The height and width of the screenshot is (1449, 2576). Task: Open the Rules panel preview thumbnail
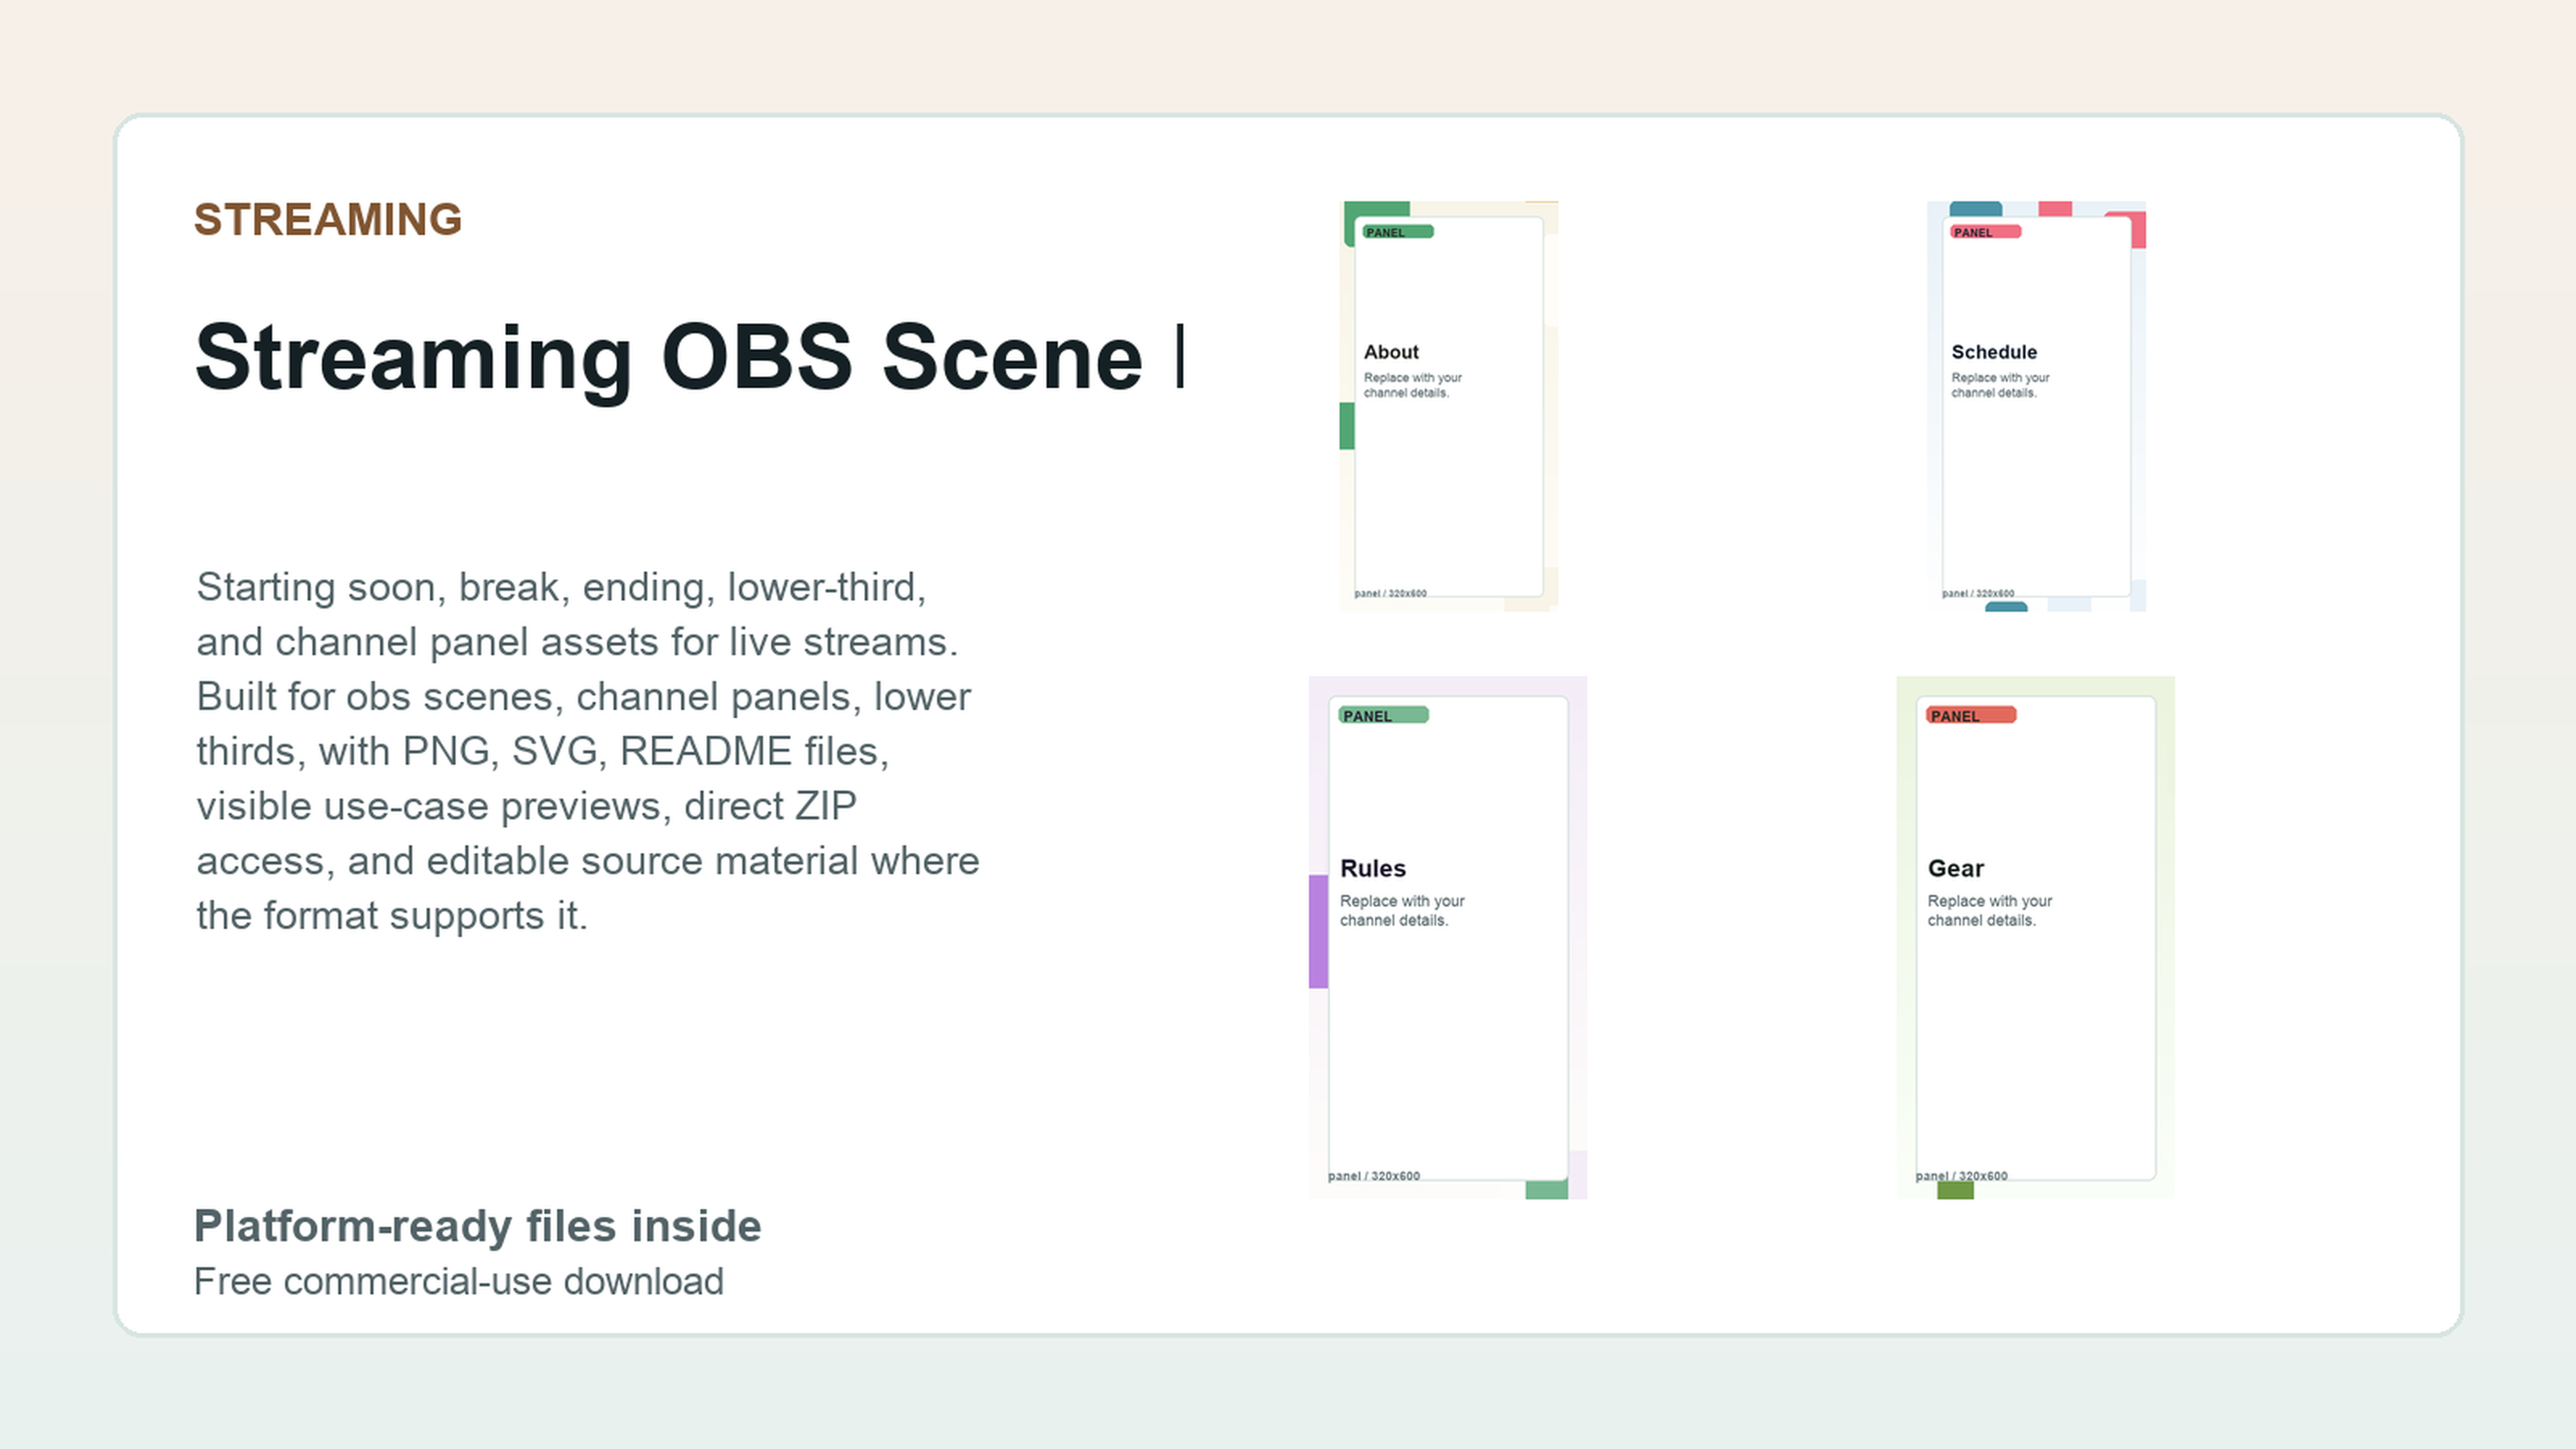tap(1448, 937)
